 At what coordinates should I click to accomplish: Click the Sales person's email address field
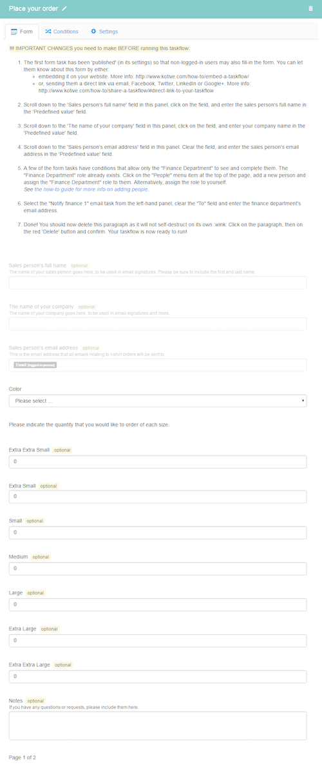tap(158, 365)
